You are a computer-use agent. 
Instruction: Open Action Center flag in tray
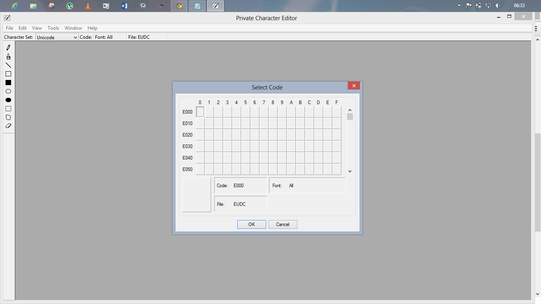click(x=469, y=6)
